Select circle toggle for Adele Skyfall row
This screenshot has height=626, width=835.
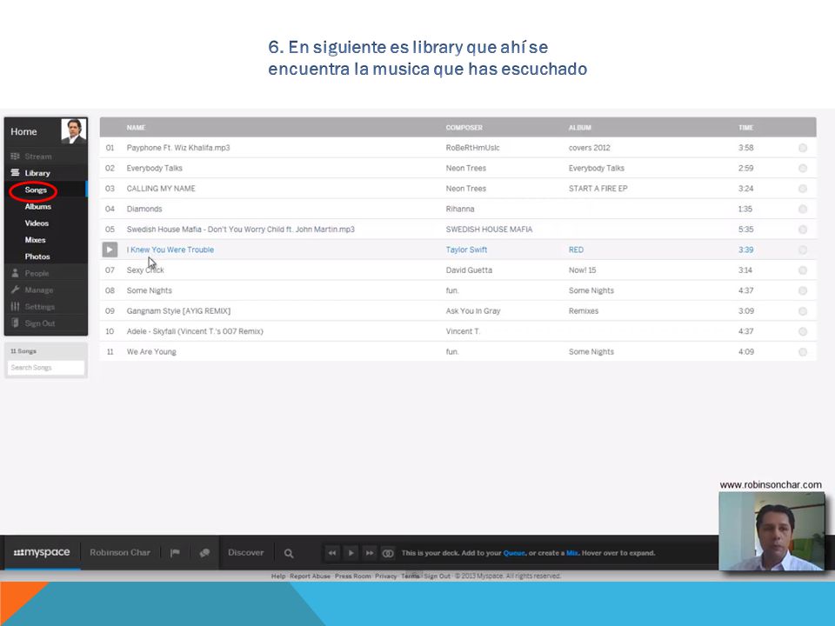(x=803, y=331)
